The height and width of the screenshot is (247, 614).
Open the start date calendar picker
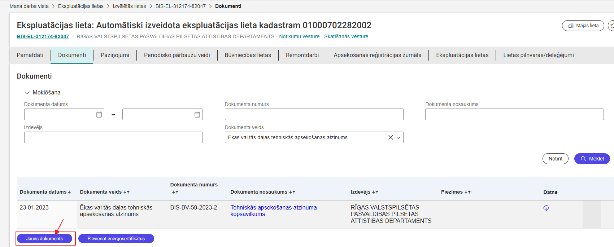[99, 115]
